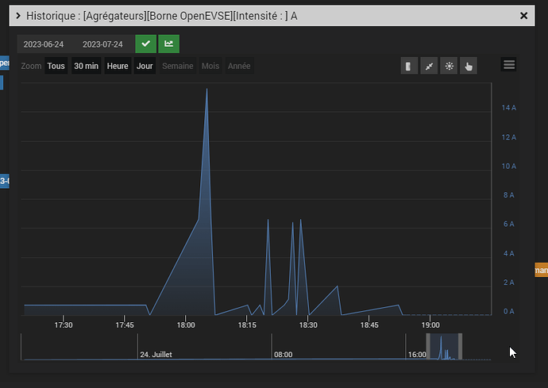Edit the end date 2023-07-24 field
The height and width of the screenshot is (388, 548).
(102, 44)
